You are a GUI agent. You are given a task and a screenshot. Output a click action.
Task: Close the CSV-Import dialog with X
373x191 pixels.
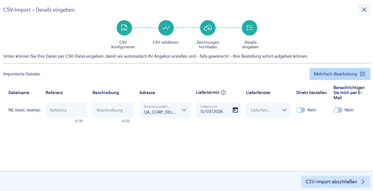click(364, 10)
